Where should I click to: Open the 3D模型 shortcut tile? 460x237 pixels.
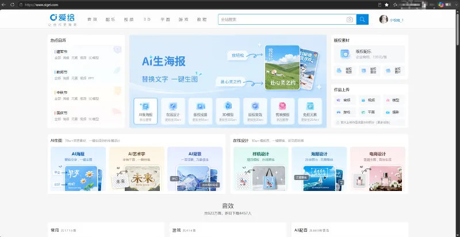point(228,111)
